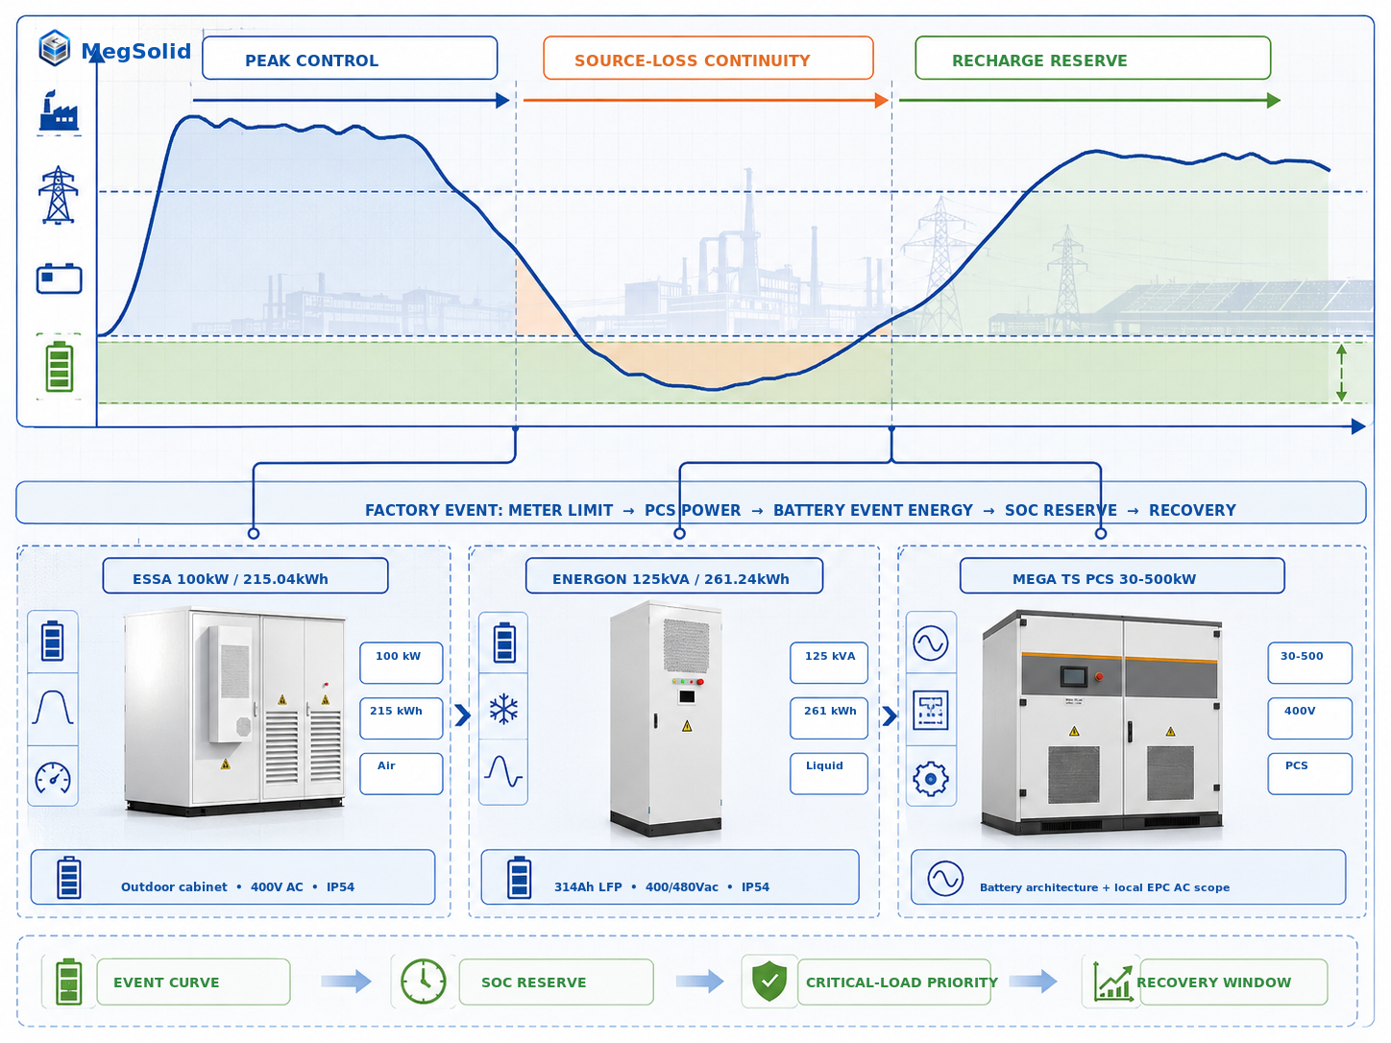Image resolution: width=1391 pixels, height=1043 pixels.
Task: Click the battery icon beside "314Ah LFP"
Action: pyautogui.click(x=519, y=877)
